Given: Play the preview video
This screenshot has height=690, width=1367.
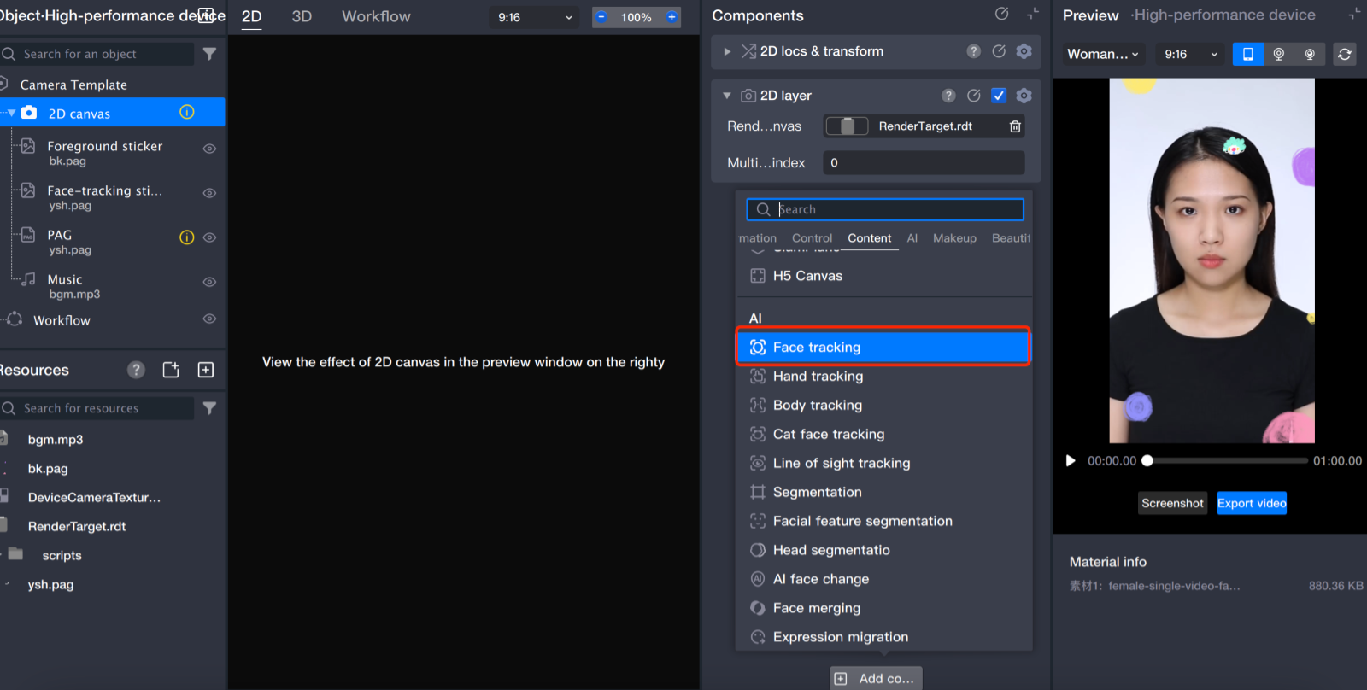Looking at the screenshot, I should pyautogui.click(x=1070, y=461).
